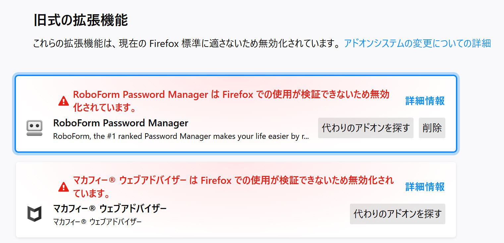Screen dimensions: 504x243
Task: Open アドオンシステムの変更についての詳細 link
Action: [x=417, y=43]
